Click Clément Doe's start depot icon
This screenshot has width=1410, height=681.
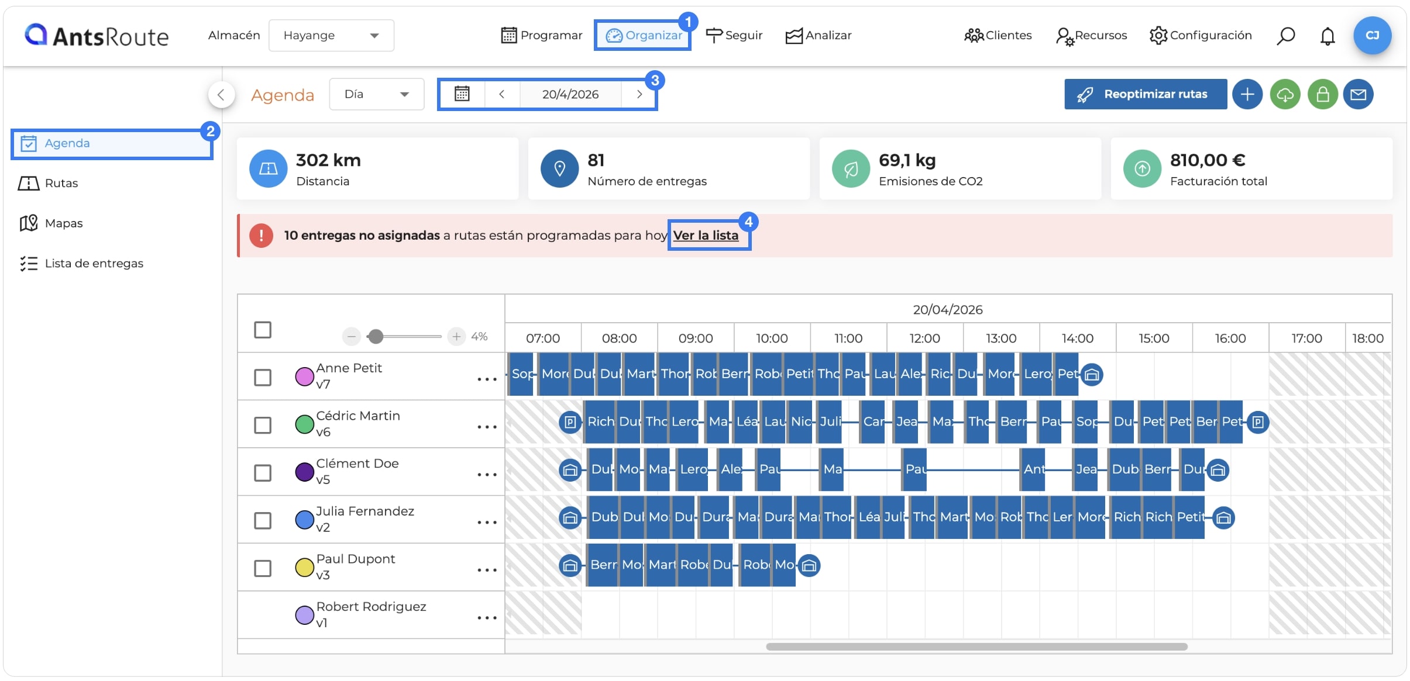[x=570, y=470]
